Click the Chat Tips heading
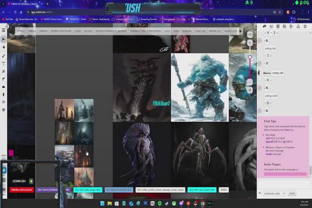 (x=270, y=121)
